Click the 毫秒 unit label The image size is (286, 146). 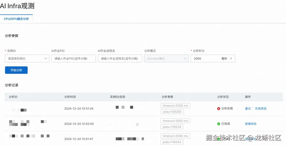point(224,59)
